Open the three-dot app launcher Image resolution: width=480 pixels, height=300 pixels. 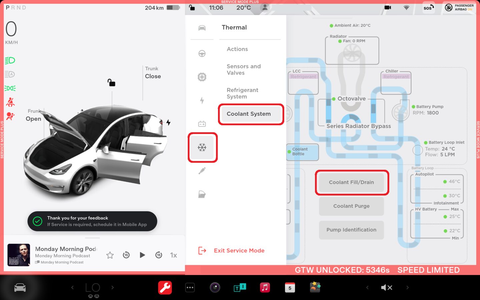(x=190, y=287)
